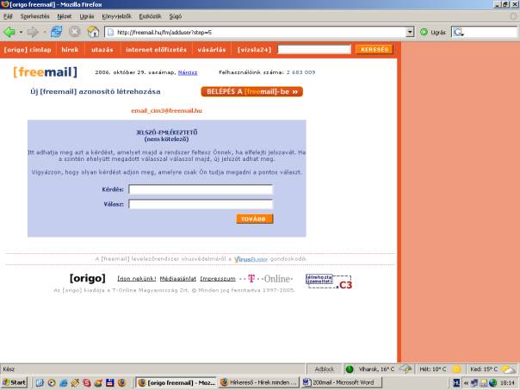The image size is (520, 390).
Task: Click the Forward arrow in the toolbar
Action: coord(34,32)
